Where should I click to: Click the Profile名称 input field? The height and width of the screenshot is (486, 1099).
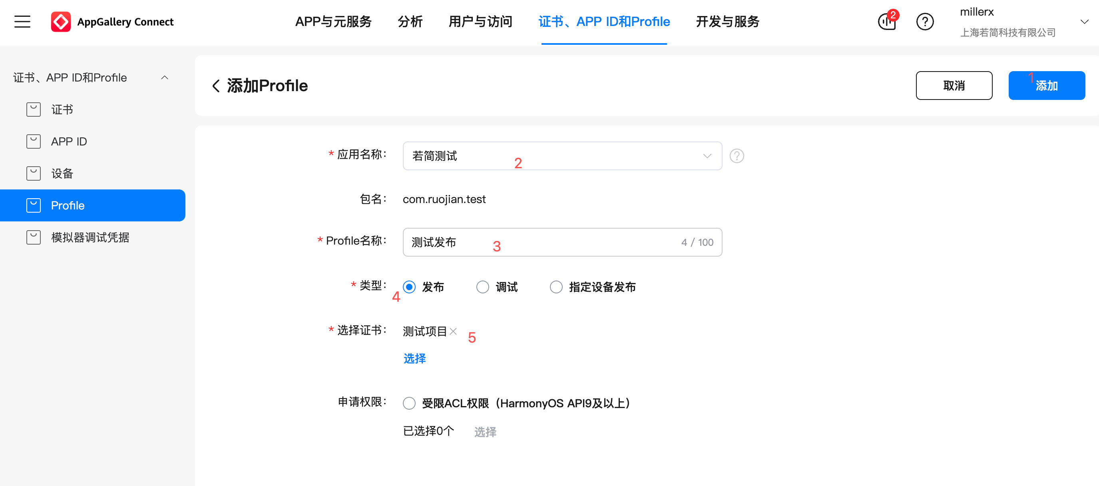point(542,242)
